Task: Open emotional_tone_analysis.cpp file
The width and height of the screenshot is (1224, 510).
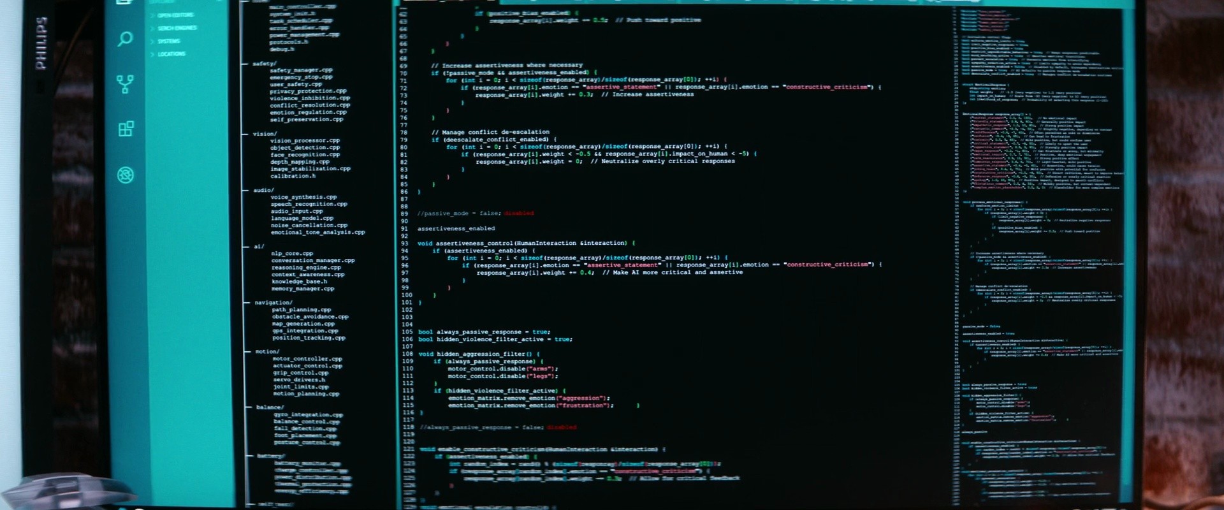Action: click(318, 232)
